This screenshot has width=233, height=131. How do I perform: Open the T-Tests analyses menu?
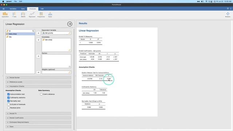14,15
